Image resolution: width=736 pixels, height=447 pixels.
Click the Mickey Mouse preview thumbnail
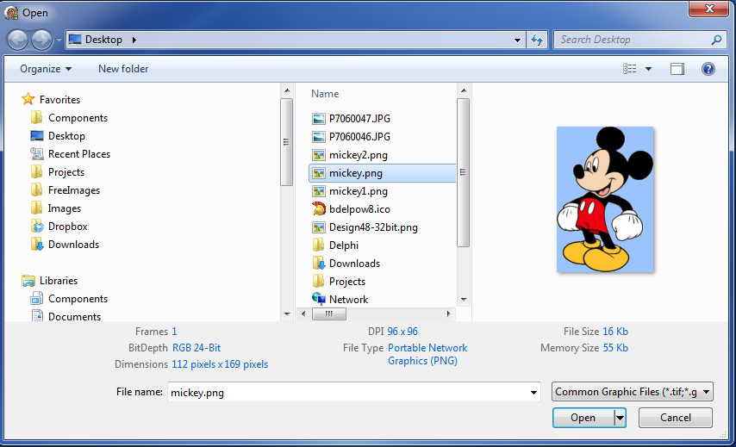(x=605, y=199)
